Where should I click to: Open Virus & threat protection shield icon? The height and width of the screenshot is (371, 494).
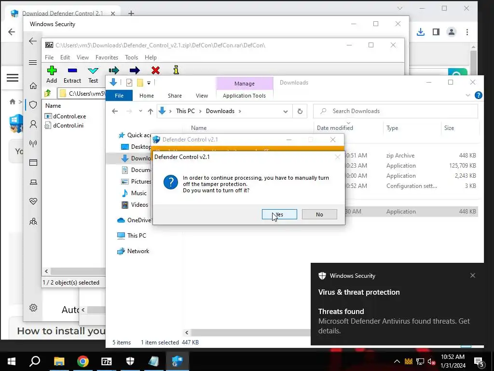coord(33,105)
